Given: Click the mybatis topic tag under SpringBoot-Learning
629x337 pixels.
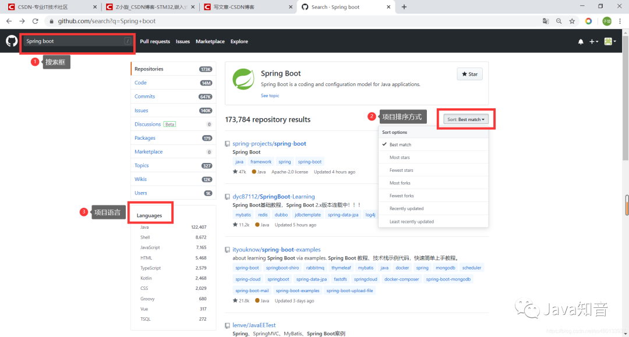Looking at the screenshot, I should [x=243, y=215].
